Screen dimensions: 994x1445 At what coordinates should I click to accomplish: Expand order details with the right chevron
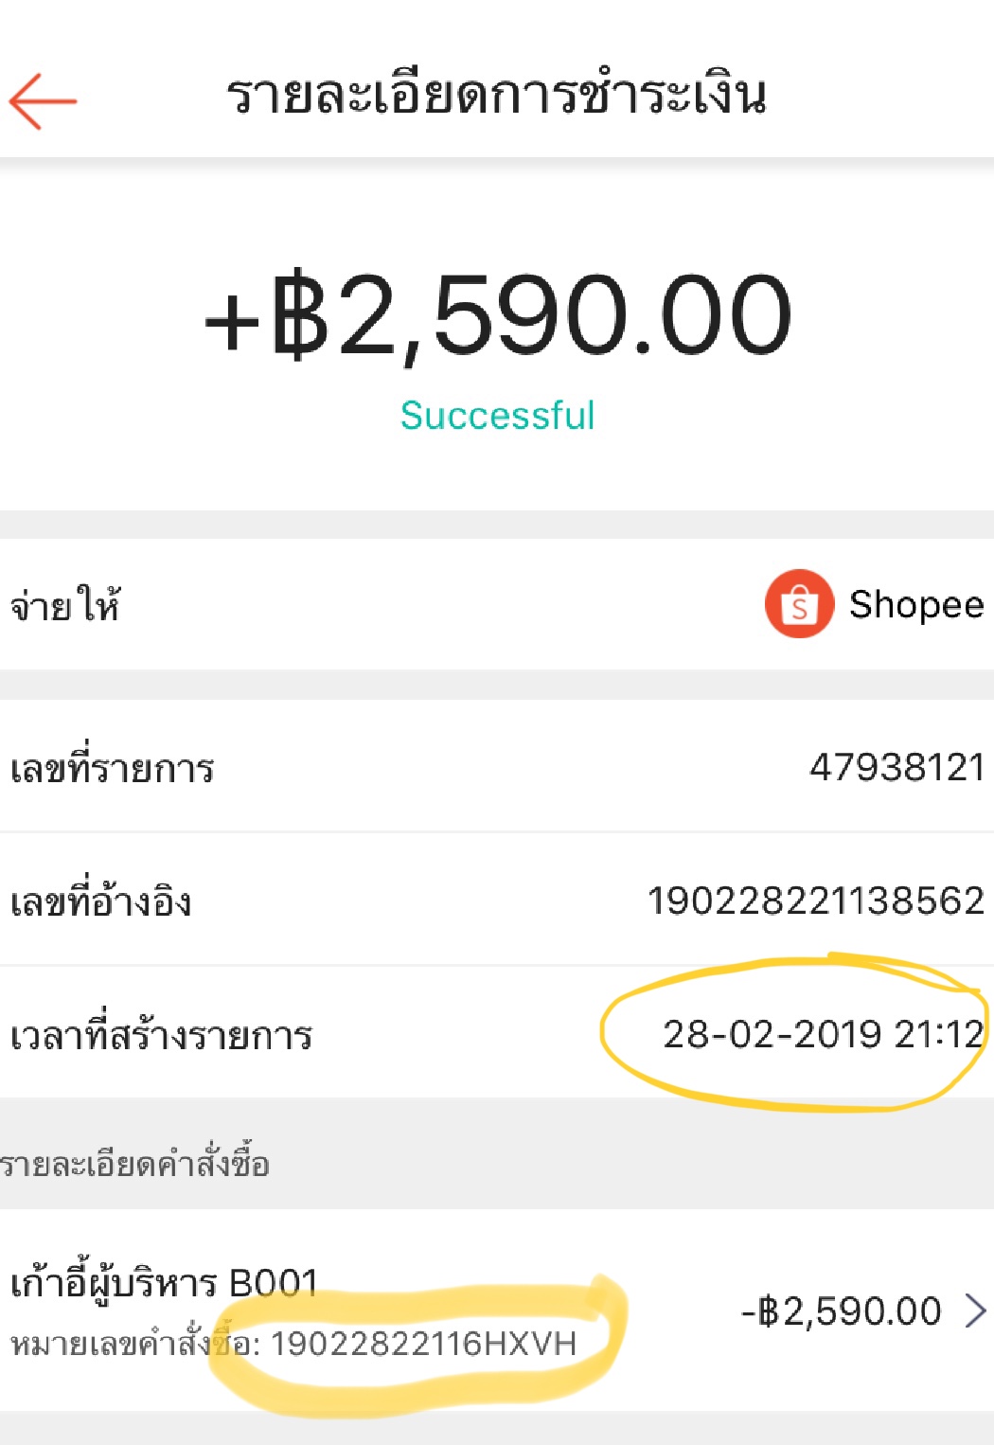[x=975, y=1311]
